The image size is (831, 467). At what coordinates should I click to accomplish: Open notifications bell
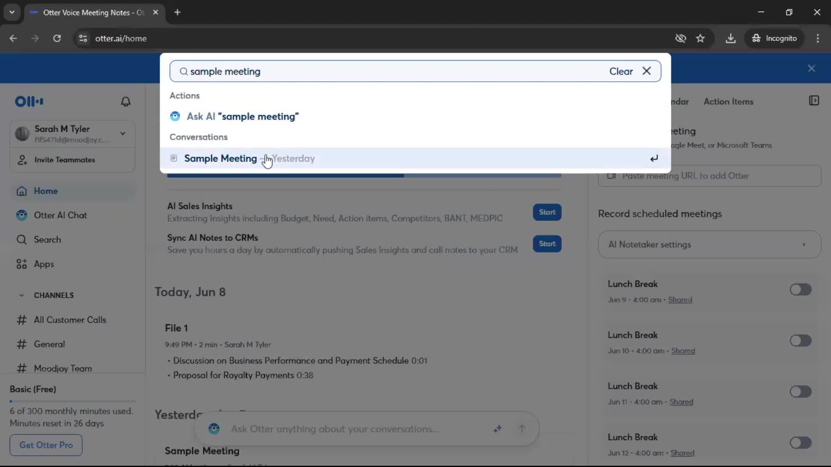coord(126,102)
